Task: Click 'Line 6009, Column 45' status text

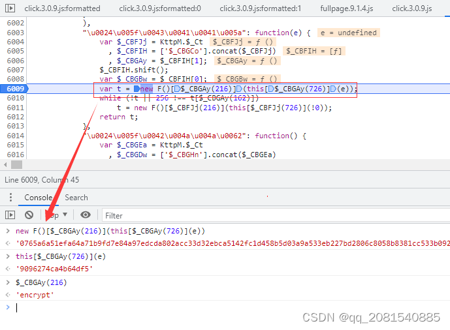Action: 42,180
